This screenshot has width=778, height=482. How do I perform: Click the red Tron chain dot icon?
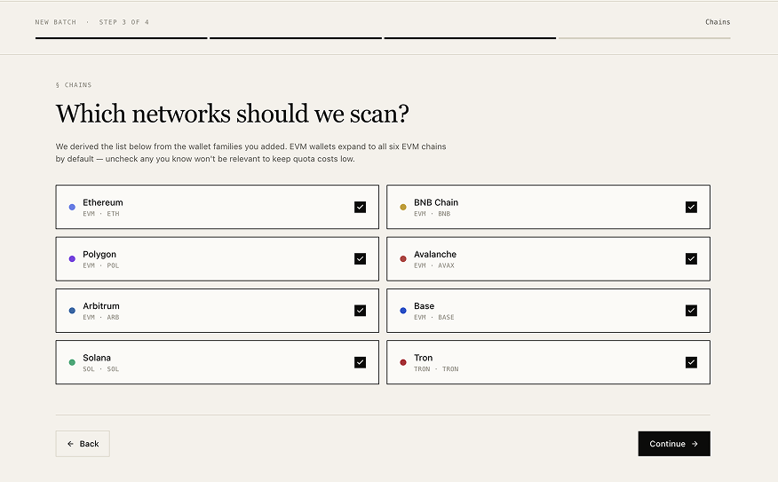click(403, 362)
